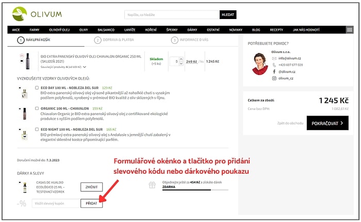
Task: Click the percent discount icon by coupon field
Action: pos(22,203)
